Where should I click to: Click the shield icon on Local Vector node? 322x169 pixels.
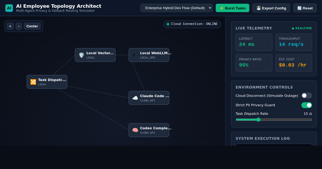82,55
